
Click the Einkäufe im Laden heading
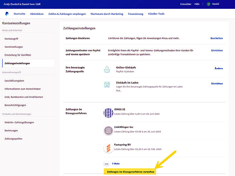tap(127, 83)
